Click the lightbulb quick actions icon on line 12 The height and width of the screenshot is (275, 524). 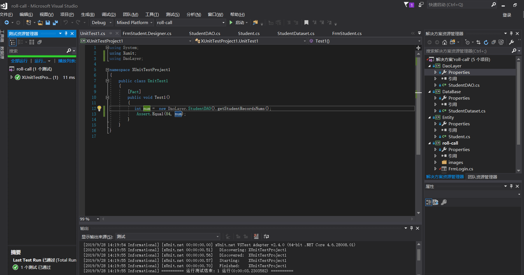point(99,109)
